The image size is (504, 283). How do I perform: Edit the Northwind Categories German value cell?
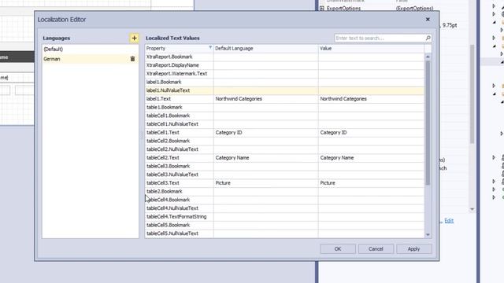(x=371, y=99)
